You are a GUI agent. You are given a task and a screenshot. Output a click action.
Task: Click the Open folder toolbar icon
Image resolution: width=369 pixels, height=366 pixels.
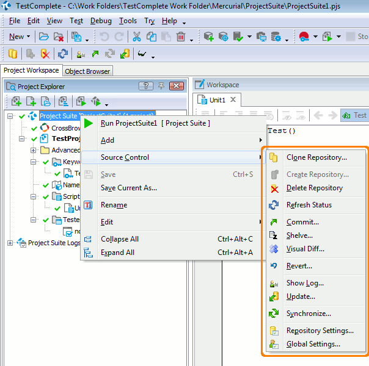(43, 37)
